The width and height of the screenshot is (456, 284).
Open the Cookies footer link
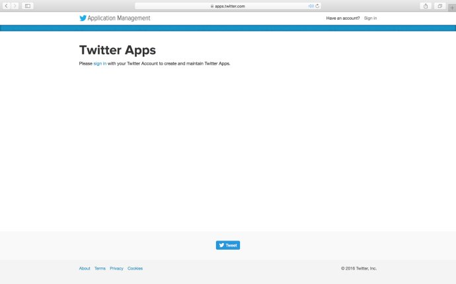(x=135, y=268)
